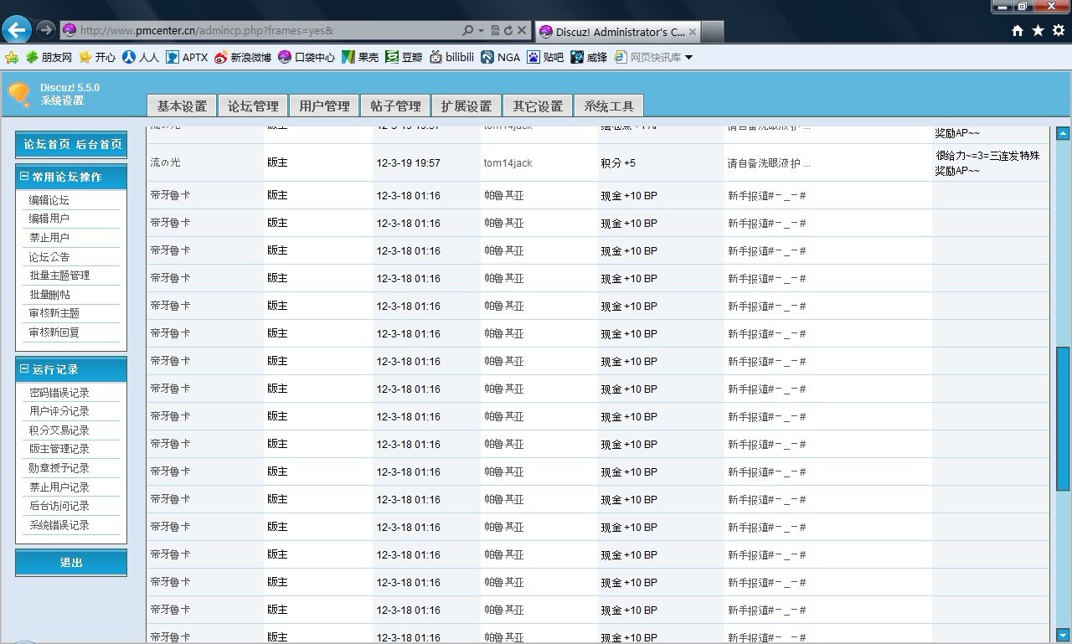Image resolution: width=1072 pixels, height=644 pixels.
Task: Click the page scrollbar down arrow
Action: (1063, 635)
